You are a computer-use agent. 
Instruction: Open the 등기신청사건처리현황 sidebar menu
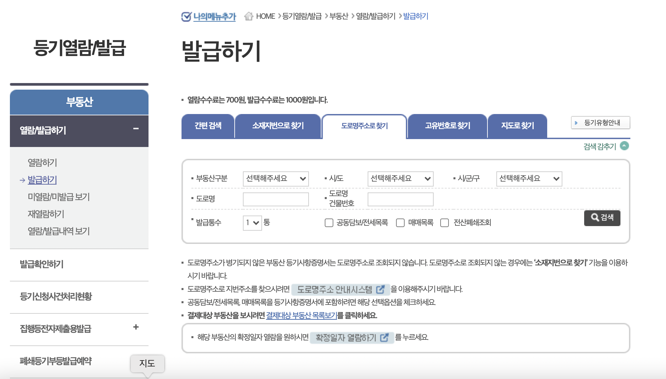(56, 296)
